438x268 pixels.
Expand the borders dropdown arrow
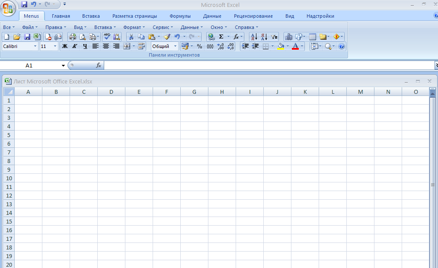pos(273,46)
